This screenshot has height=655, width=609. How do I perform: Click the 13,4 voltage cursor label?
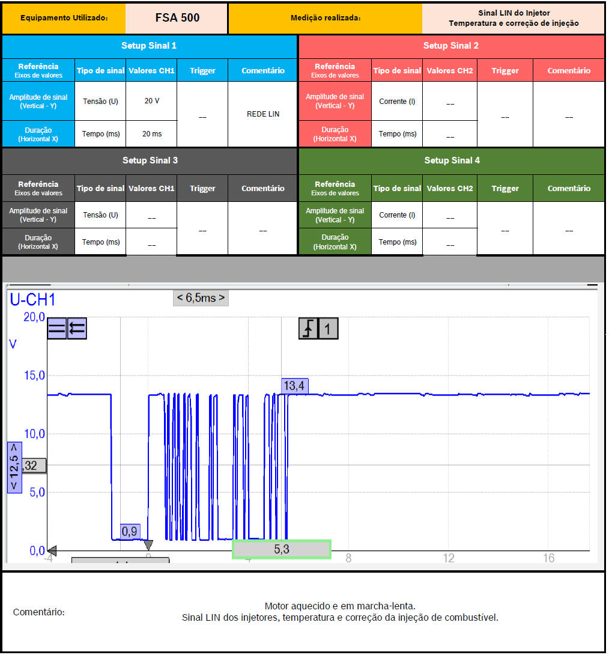[x=294, y=386]
